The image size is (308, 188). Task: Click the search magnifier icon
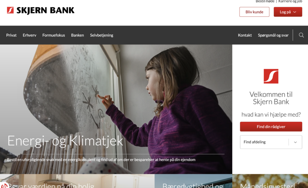pyautogui.click(x=301, y=35)
